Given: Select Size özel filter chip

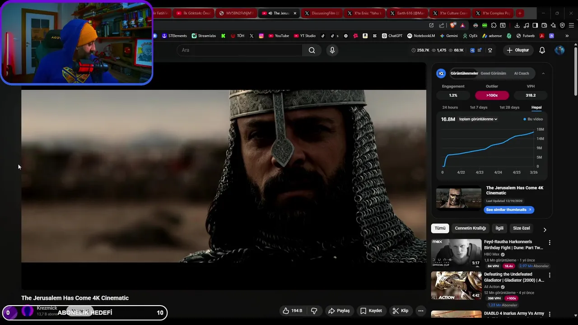Looking at the screenshot, I should click(521, 228).
